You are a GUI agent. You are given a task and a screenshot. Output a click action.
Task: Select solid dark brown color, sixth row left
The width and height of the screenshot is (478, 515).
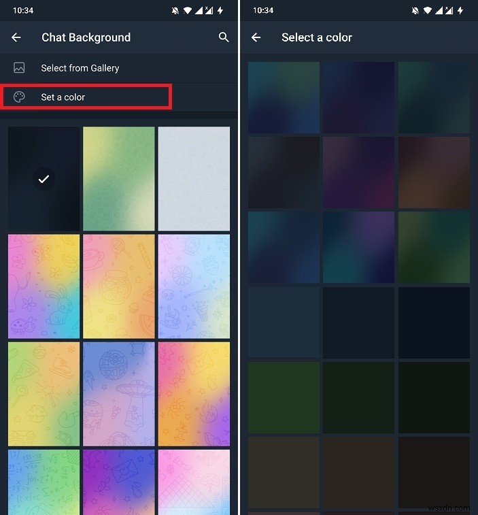pos(284,472)
